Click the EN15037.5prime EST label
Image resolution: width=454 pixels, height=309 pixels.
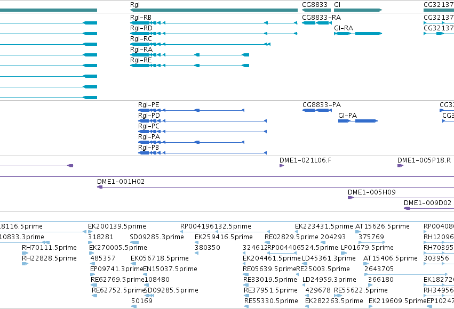[170, 269]
